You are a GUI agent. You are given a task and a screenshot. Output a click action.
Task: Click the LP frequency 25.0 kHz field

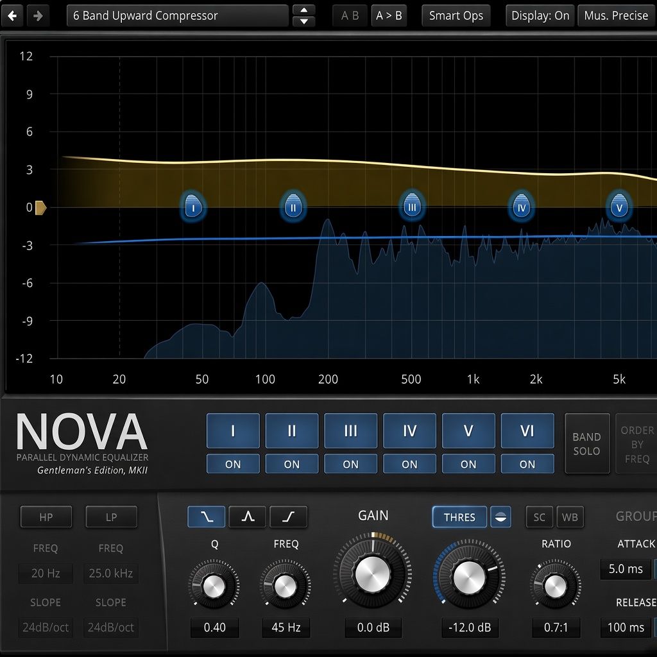pos(110,573)
